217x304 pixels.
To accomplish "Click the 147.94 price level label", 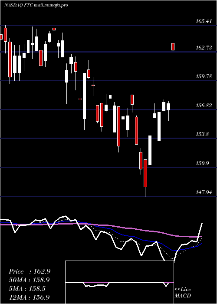I will coord(204,192).
